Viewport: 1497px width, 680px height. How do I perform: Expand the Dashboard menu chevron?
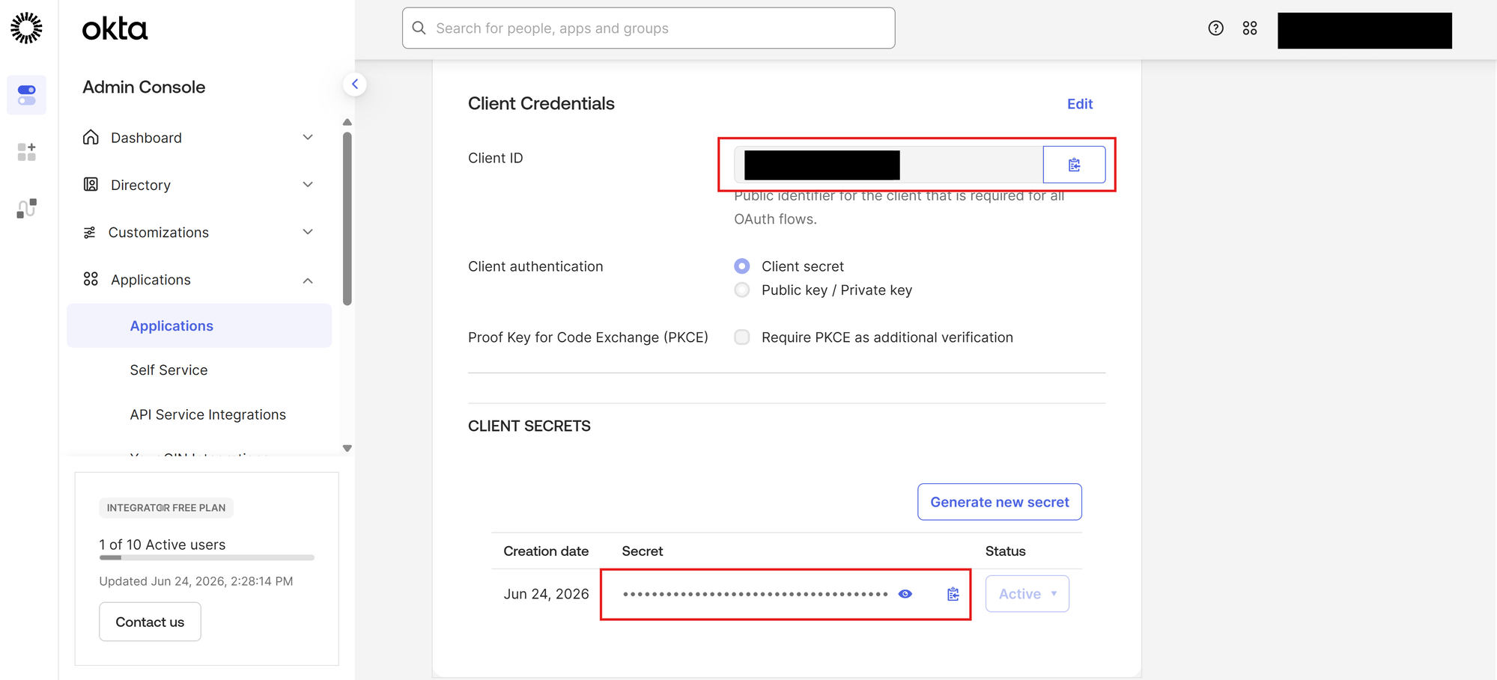coord(308,137)
